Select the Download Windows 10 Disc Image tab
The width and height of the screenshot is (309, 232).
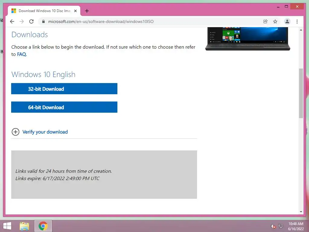click(x=44, y=11)
